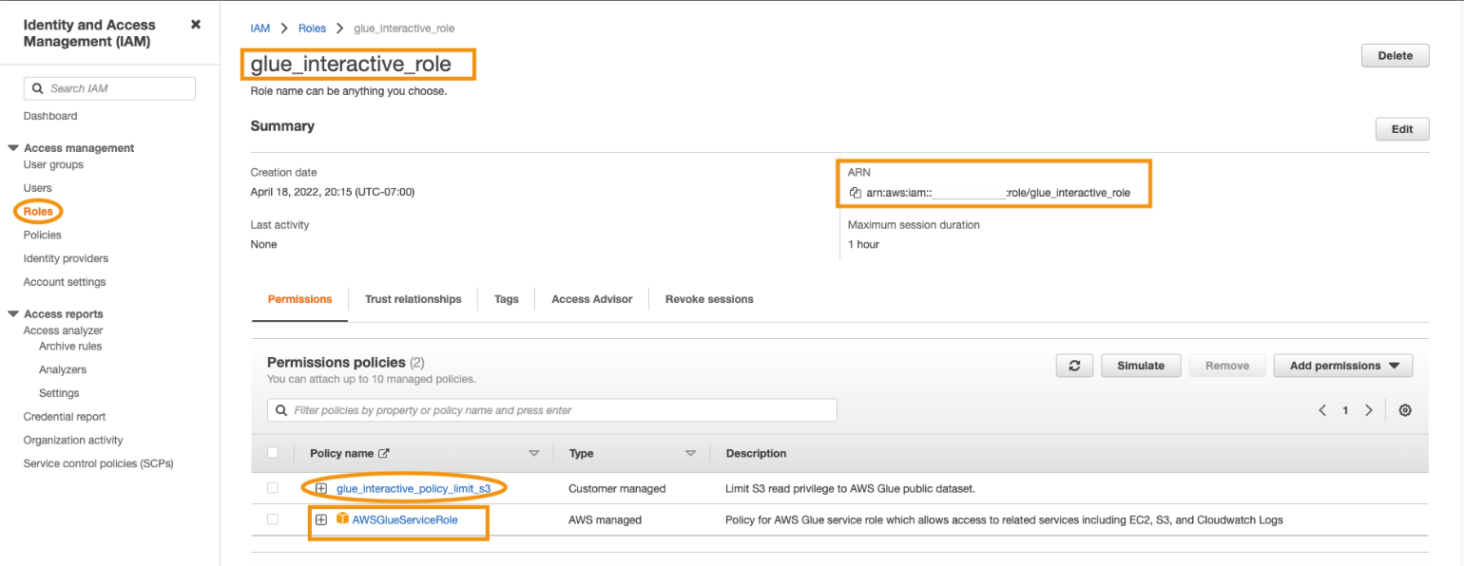
Task: Click external link icon beside Policy name
Action: point(384,454)
